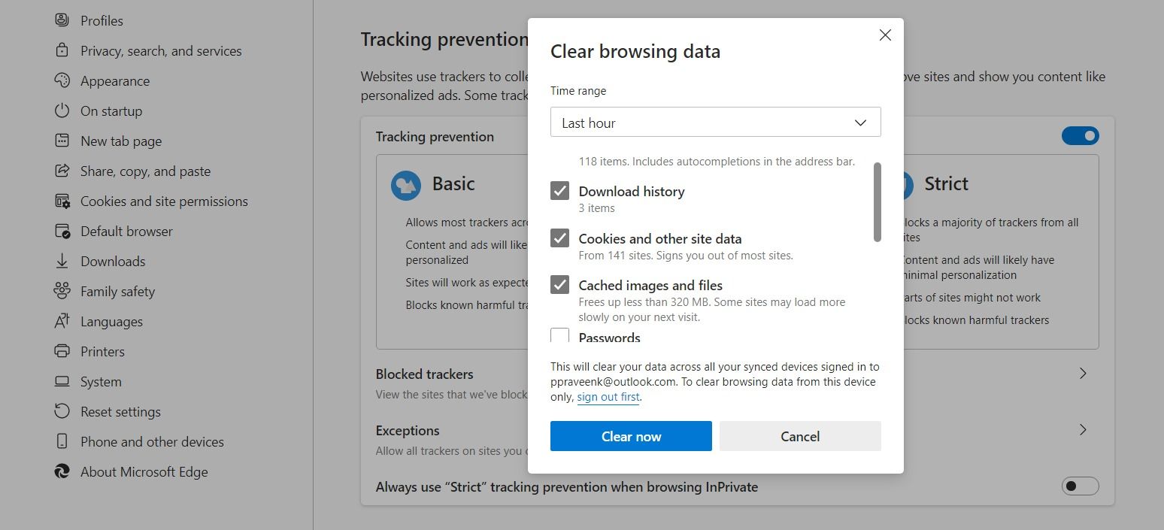Click the About Microsoft Edge logo icon
Image resolution: width=1164 pixels, height=530 pixels.
coord(62,471)
